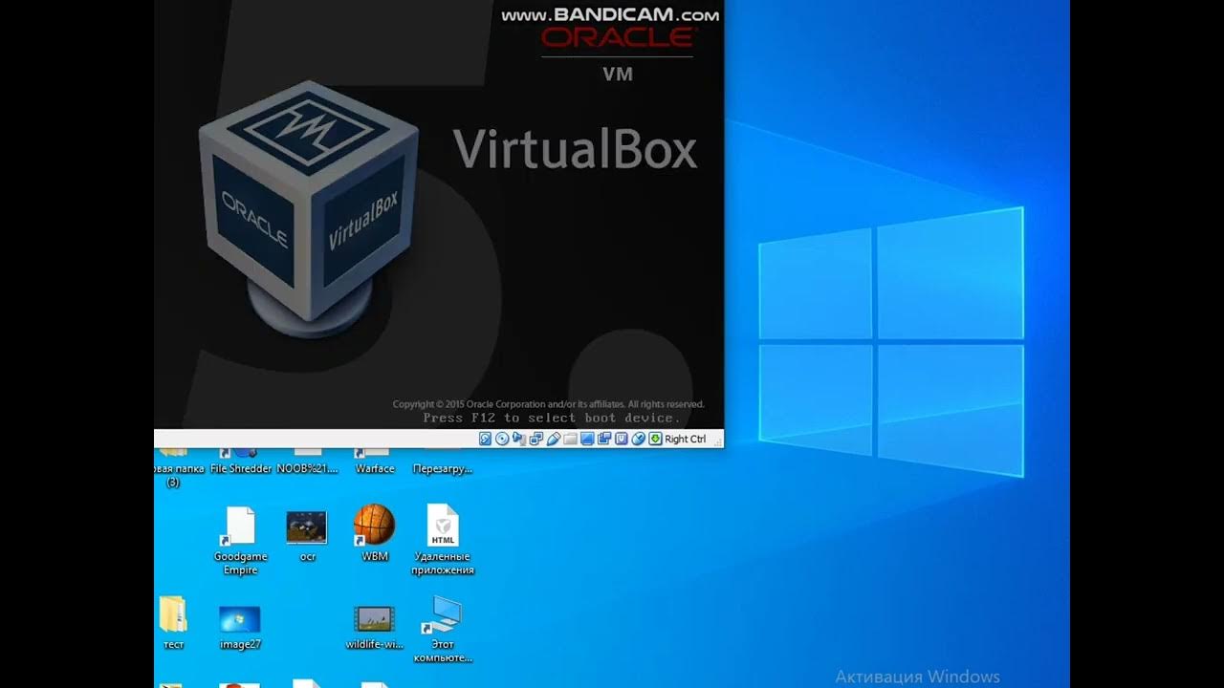Click inside the VirtualBox VM boot screen
The image size is (1224, 688).
pyautogui.click(x=439, y=215)
